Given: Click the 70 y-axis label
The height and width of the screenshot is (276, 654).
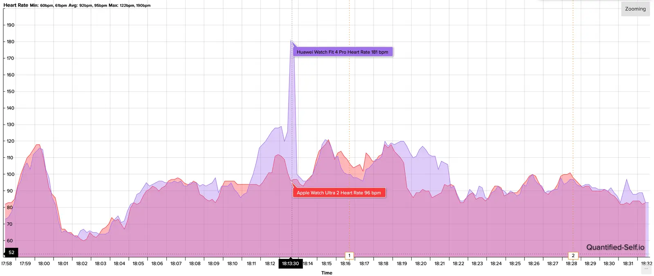Looking at the screenshot, I should click(x=10, y=224).
